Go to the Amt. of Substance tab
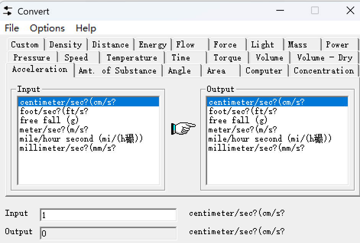360x243 pixels. [117, 71]
